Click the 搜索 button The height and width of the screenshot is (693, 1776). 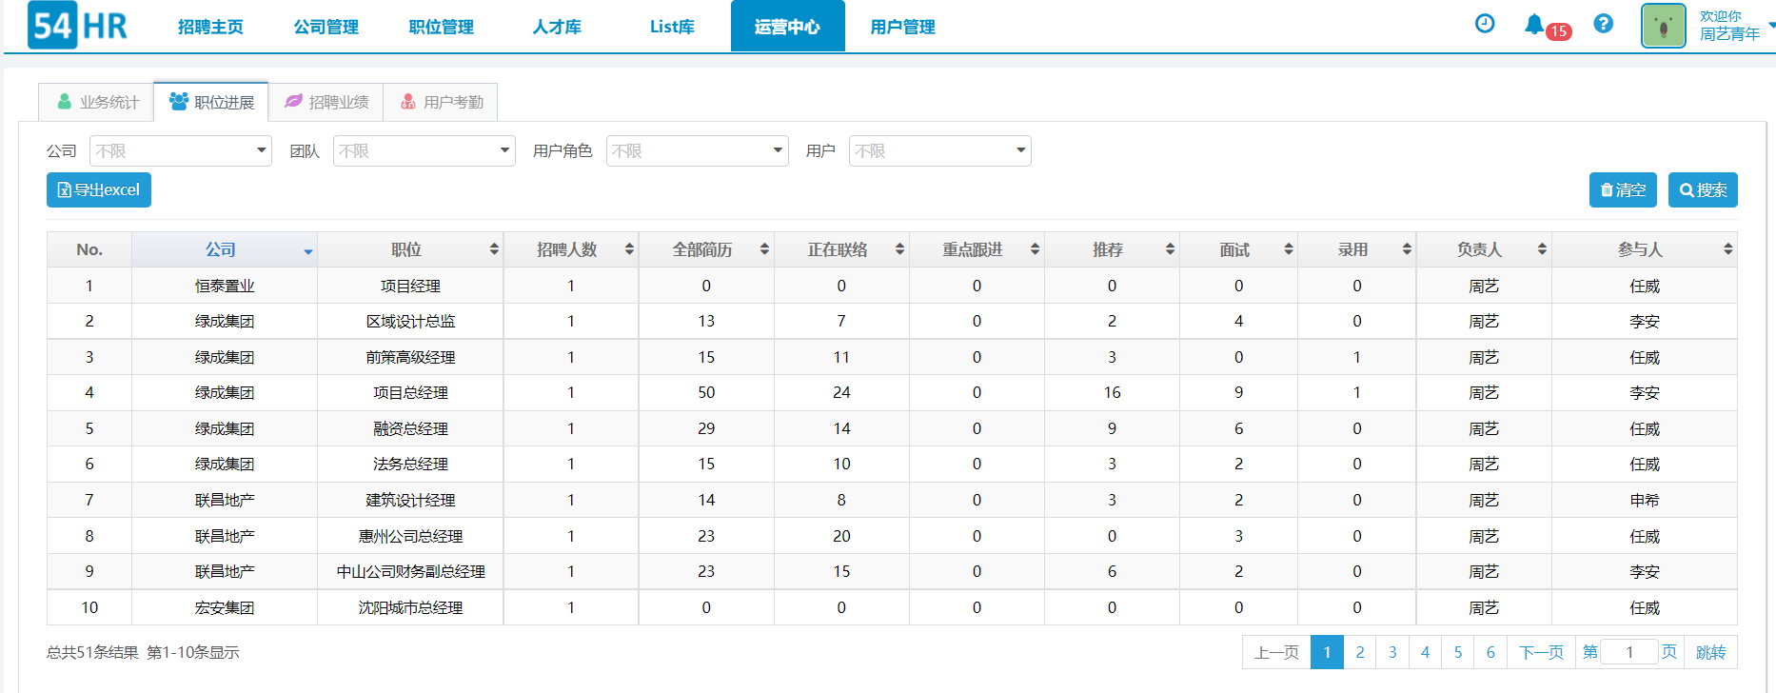pos(1703,189)
